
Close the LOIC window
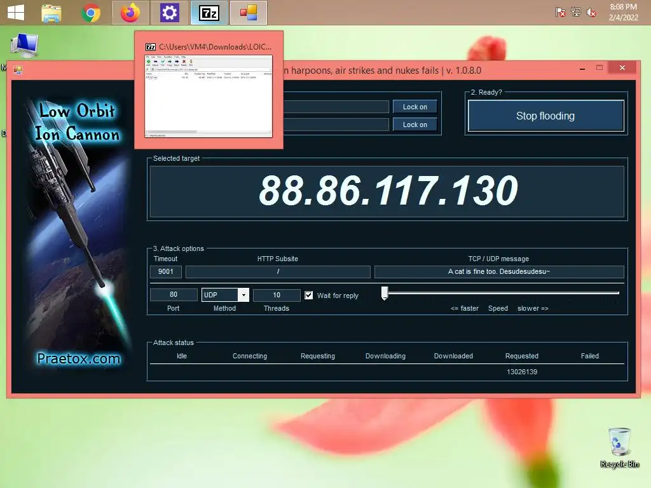(622, 67)
